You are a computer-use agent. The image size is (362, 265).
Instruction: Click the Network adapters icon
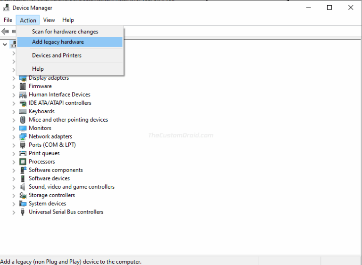(23, 137)
